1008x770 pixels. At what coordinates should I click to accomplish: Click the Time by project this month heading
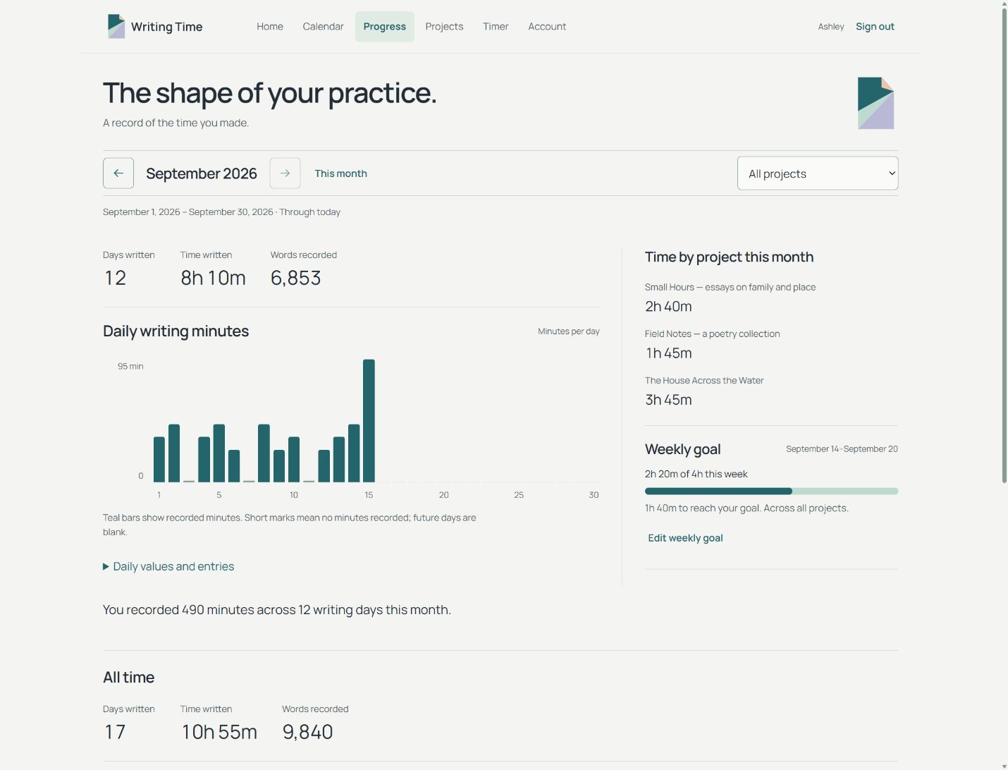coord(729,257)
